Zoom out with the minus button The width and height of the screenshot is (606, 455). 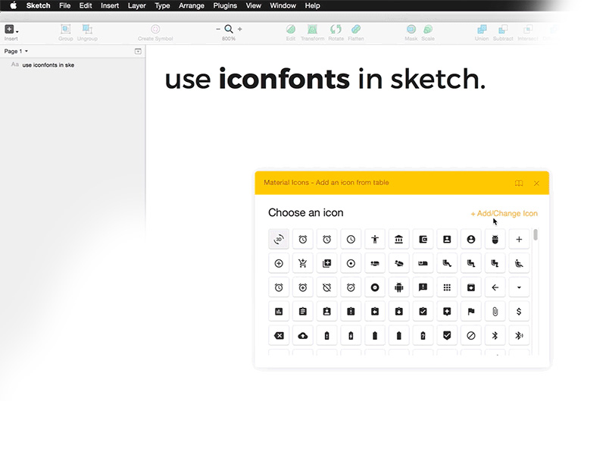pyautogui.click(x=218, y=29)
